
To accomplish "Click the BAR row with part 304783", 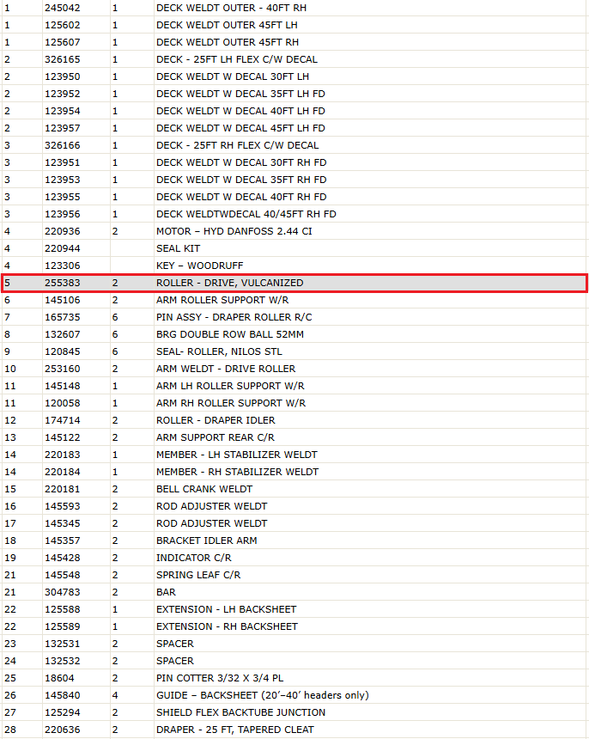I will tap(294, 592).
